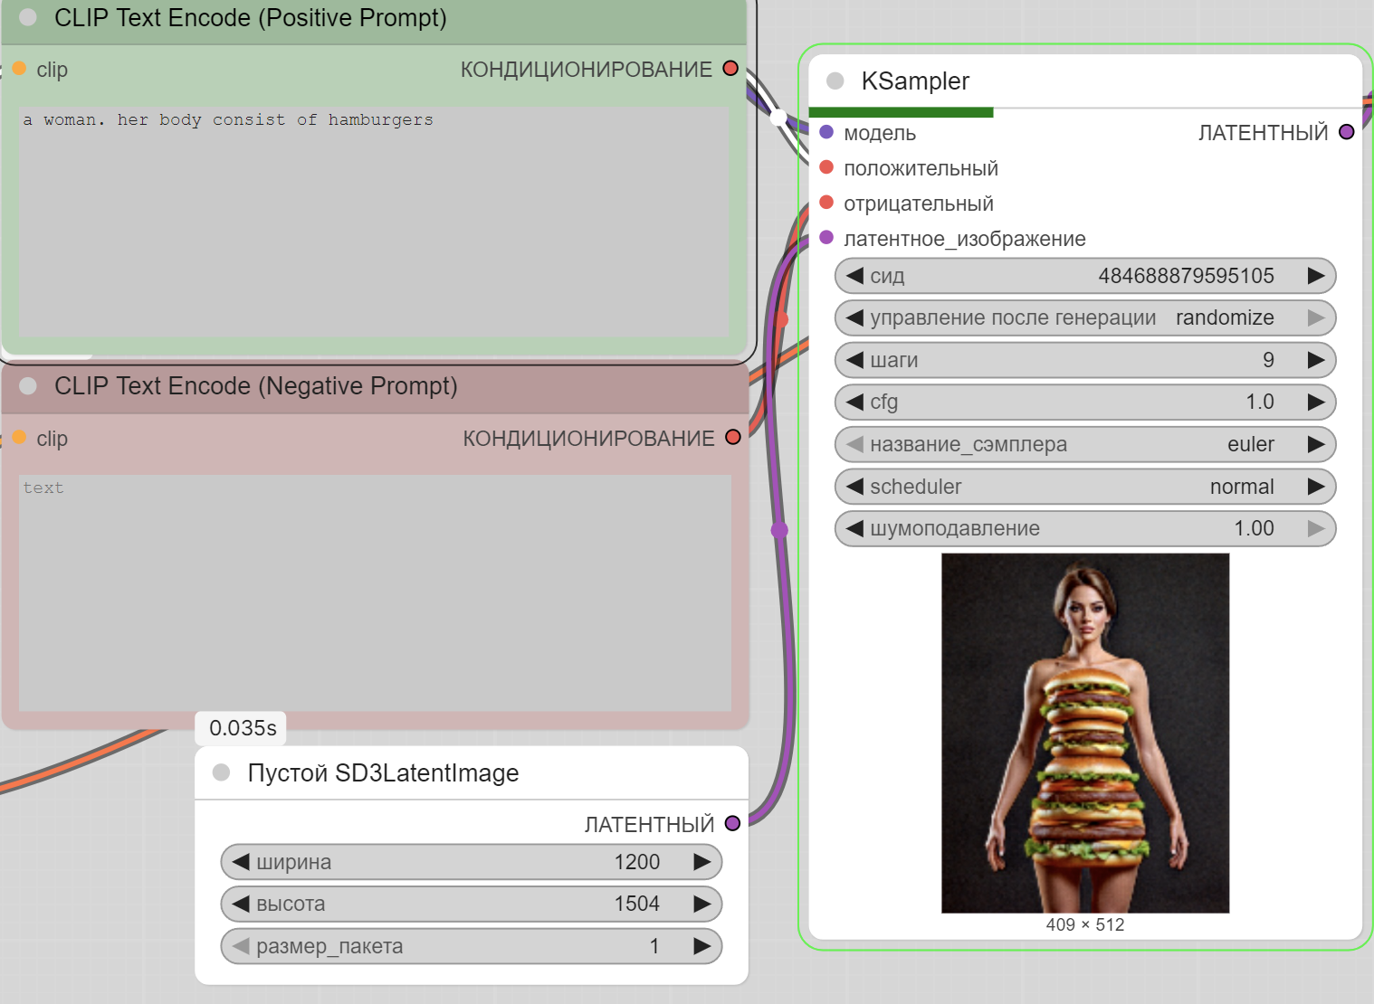Decrease размер_пакета with the left arrow
The image size is (1374, 1004).
tap(241, 946)
